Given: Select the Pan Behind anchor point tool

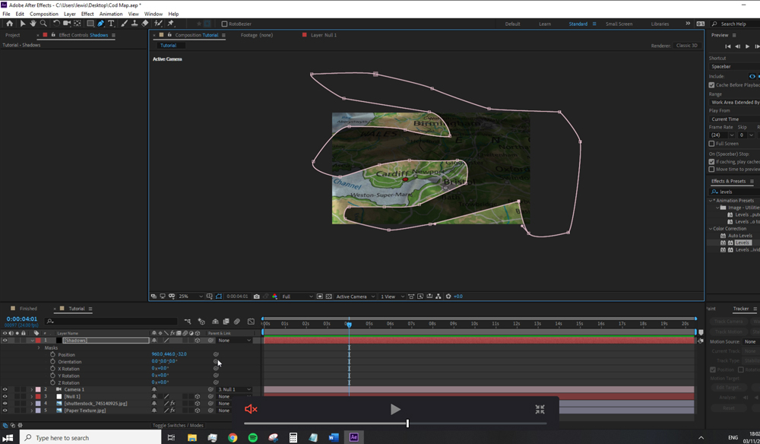Looking at the screenshot, I should click(x=77, y=24).
